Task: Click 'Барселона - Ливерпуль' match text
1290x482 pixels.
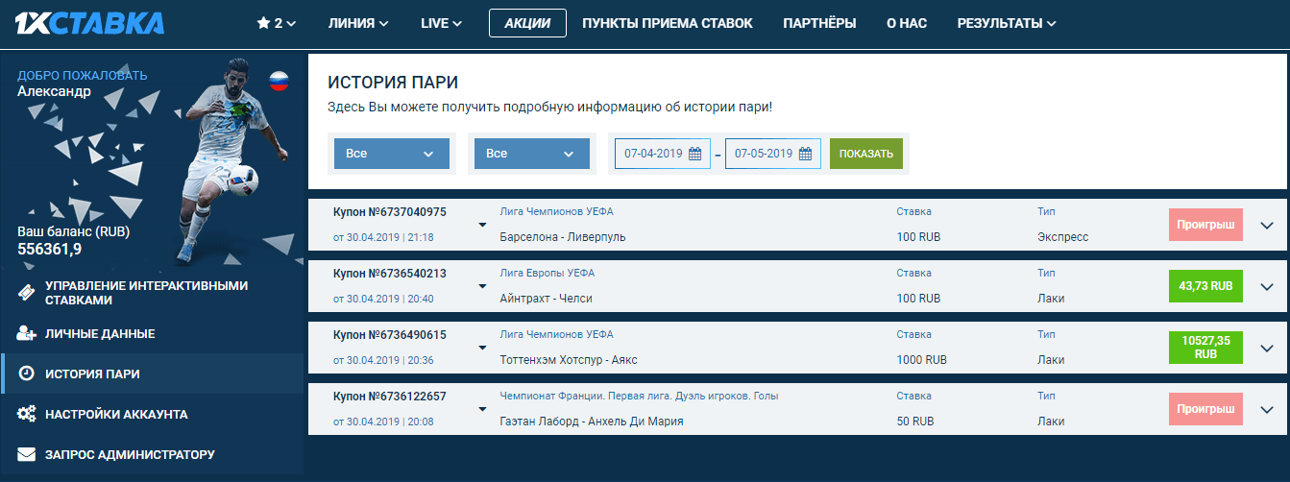Action: (x=563, y=236)
